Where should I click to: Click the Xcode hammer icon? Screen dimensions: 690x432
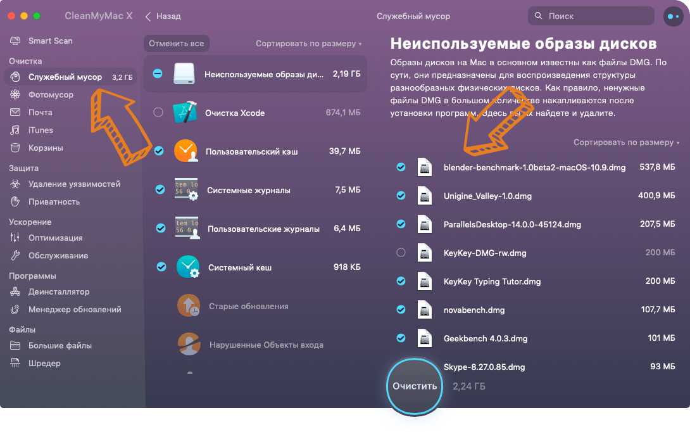185,112
